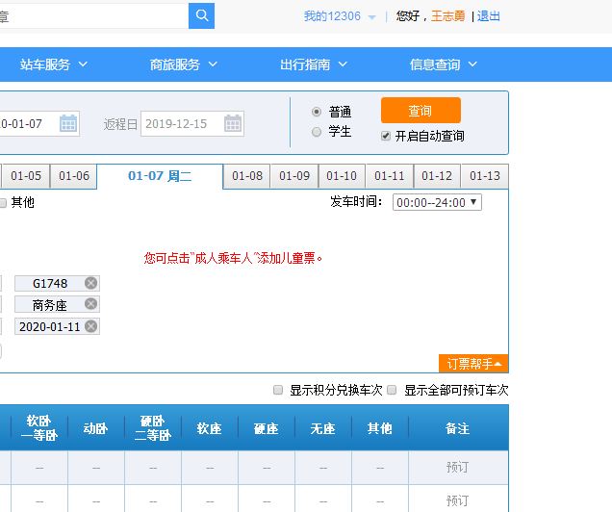Open the departure date calendar icon
This screenshot has height=512, width=612.
tap(68, 123)
